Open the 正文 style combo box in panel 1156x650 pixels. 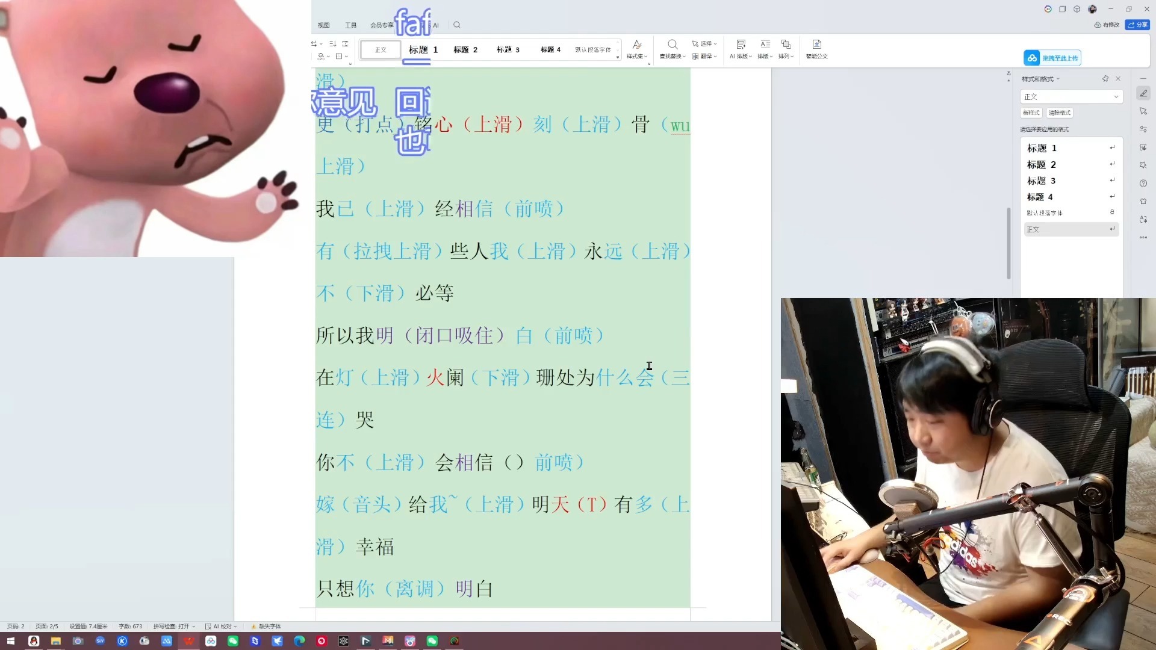click(1072, 97)
